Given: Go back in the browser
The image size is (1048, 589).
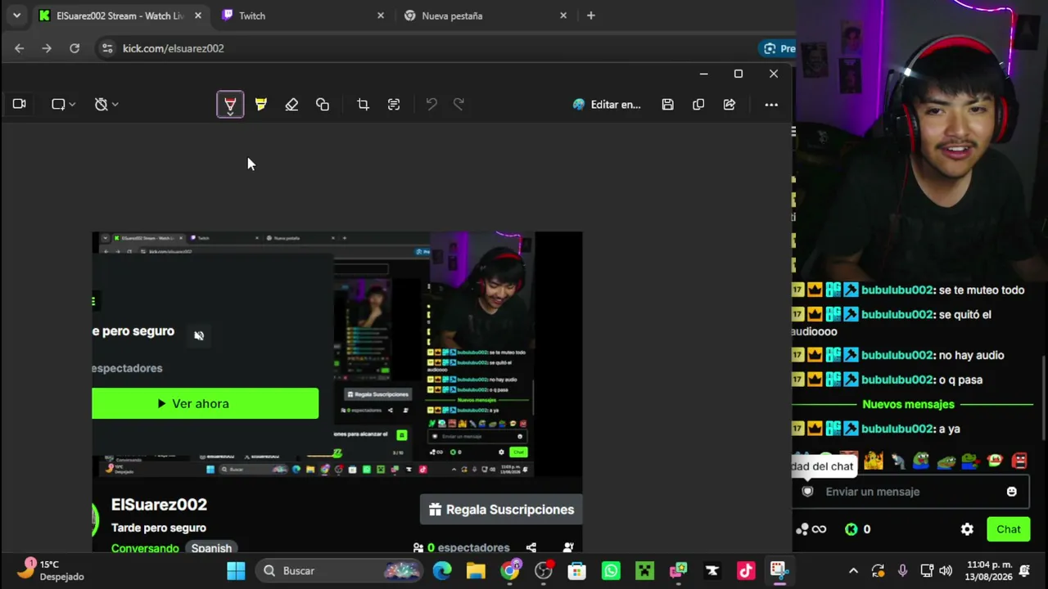Looking at the screenshot, I should click(20, 48).
